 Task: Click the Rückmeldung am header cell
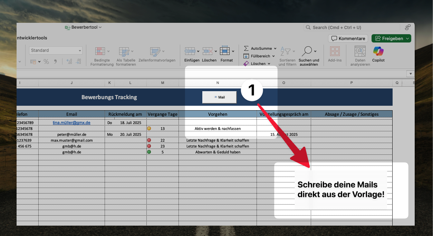pos(125,114)
